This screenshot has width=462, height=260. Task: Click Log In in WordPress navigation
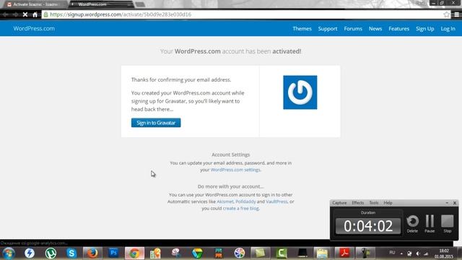448,29
